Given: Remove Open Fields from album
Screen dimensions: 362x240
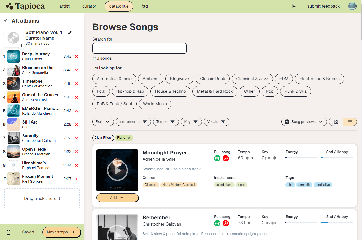Looking at the screenshot, I should (x=77, y=152).
